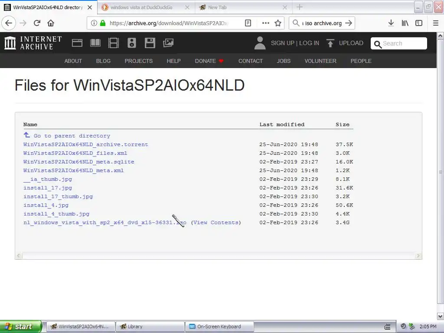Click the SIGN UP link
The width and height of the screenshot is (444, 333).
click(283, 43)
